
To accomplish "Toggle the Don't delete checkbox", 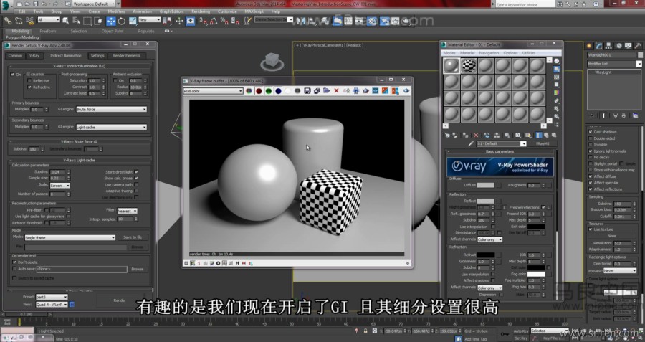I will (x=14, y=262).
